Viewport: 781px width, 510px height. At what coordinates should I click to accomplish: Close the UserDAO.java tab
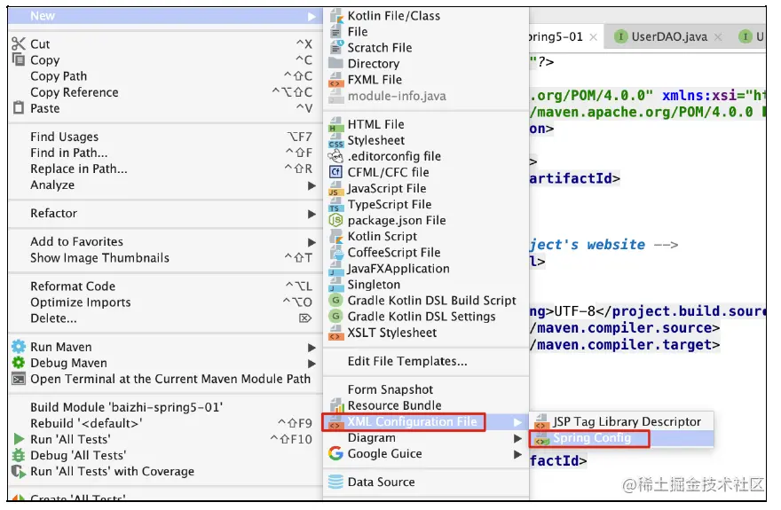click(718, 37)
